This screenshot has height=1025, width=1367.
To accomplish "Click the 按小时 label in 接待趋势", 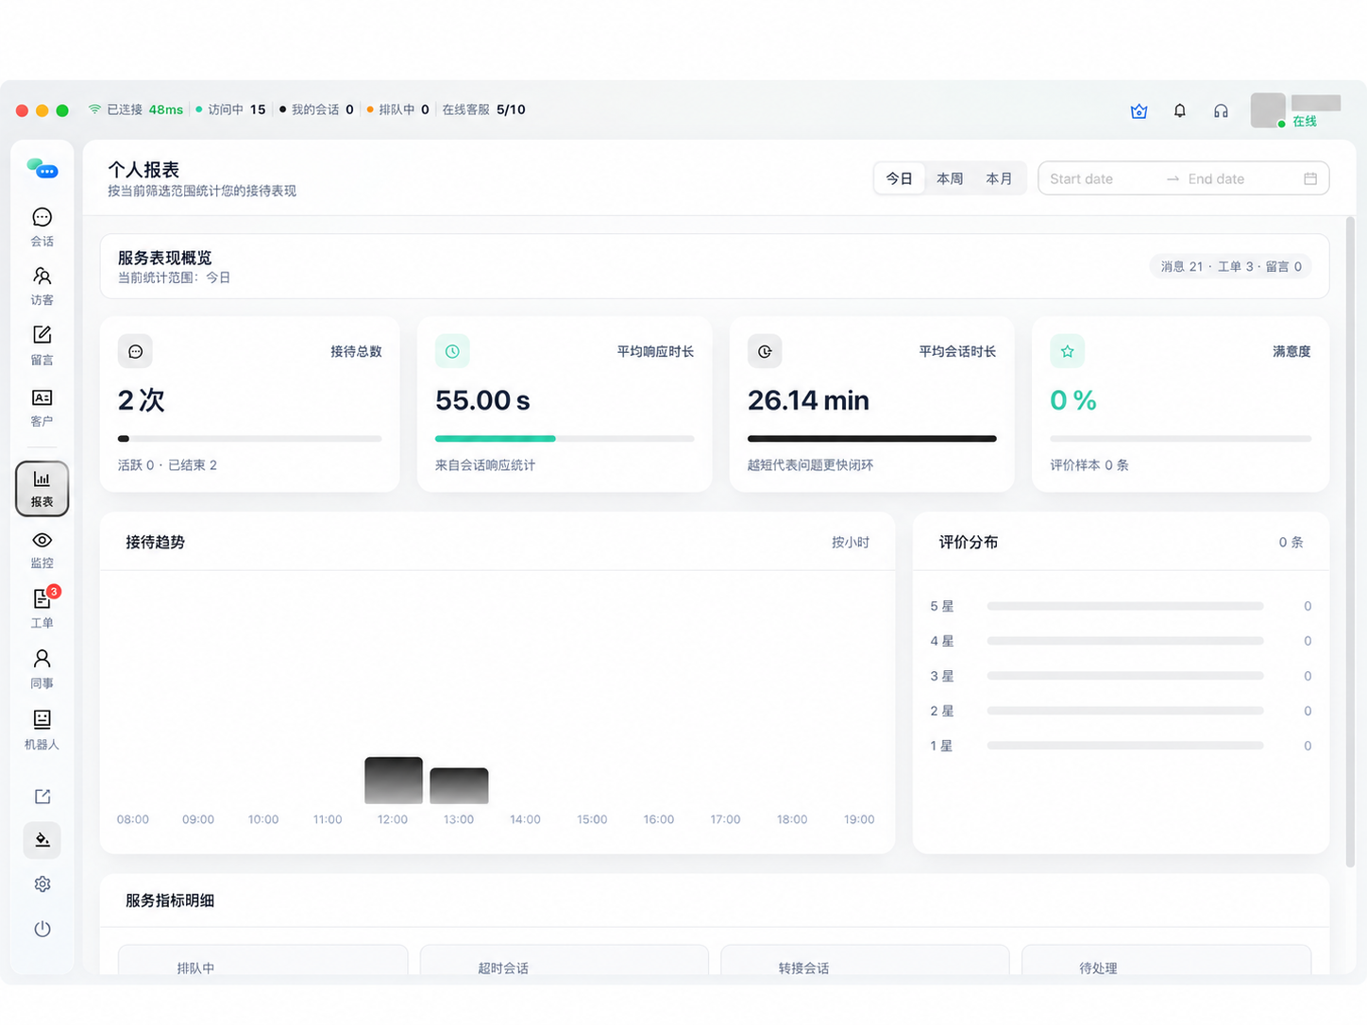I will coord(851,542).
